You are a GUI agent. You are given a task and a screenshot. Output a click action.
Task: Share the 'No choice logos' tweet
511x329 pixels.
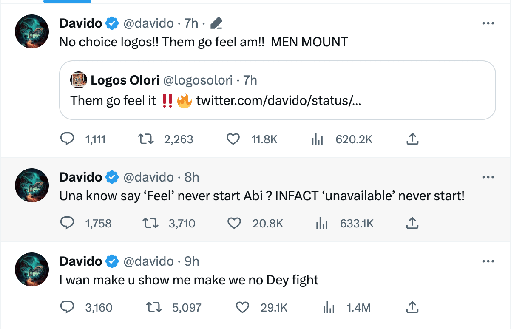413,139
